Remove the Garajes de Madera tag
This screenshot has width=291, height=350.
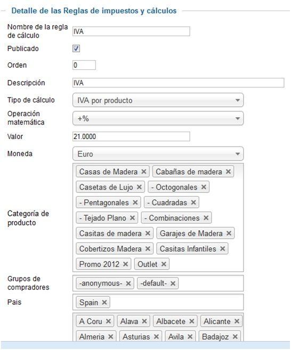pos(229,233)
